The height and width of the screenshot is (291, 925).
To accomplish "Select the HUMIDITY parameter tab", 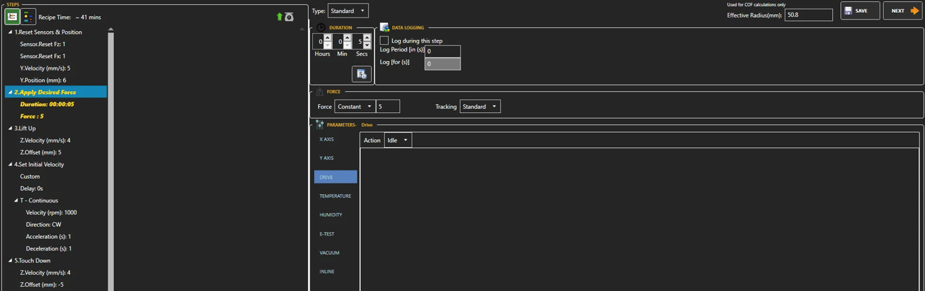I will coord(335,215).
